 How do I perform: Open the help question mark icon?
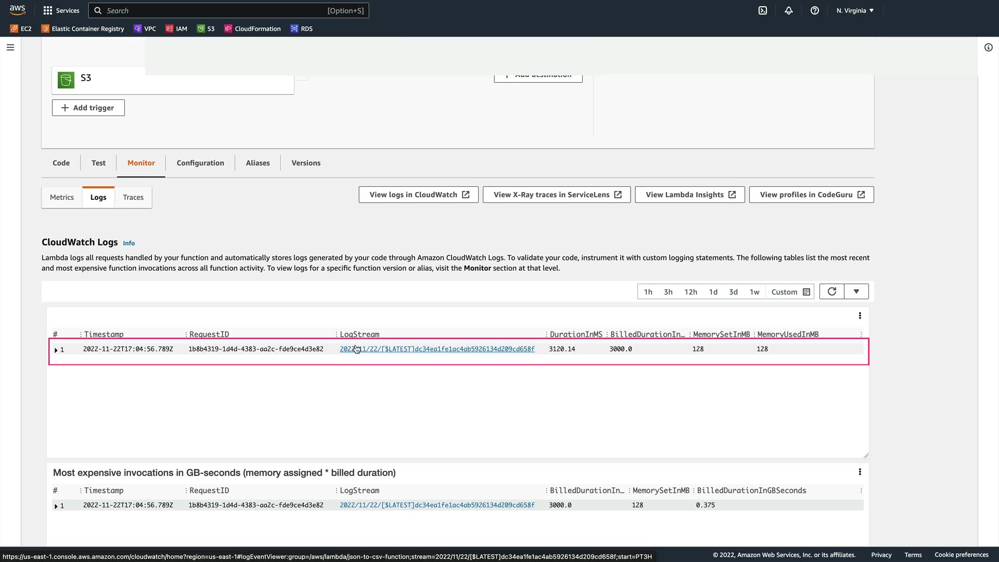(815, 10)
